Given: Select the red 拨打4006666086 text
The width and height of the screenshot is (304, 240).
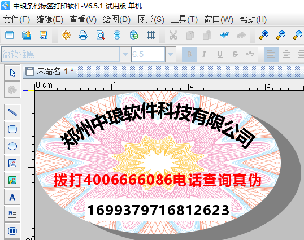Looking at the screenshot, I should pyautogui.click(x=158, y=180).
